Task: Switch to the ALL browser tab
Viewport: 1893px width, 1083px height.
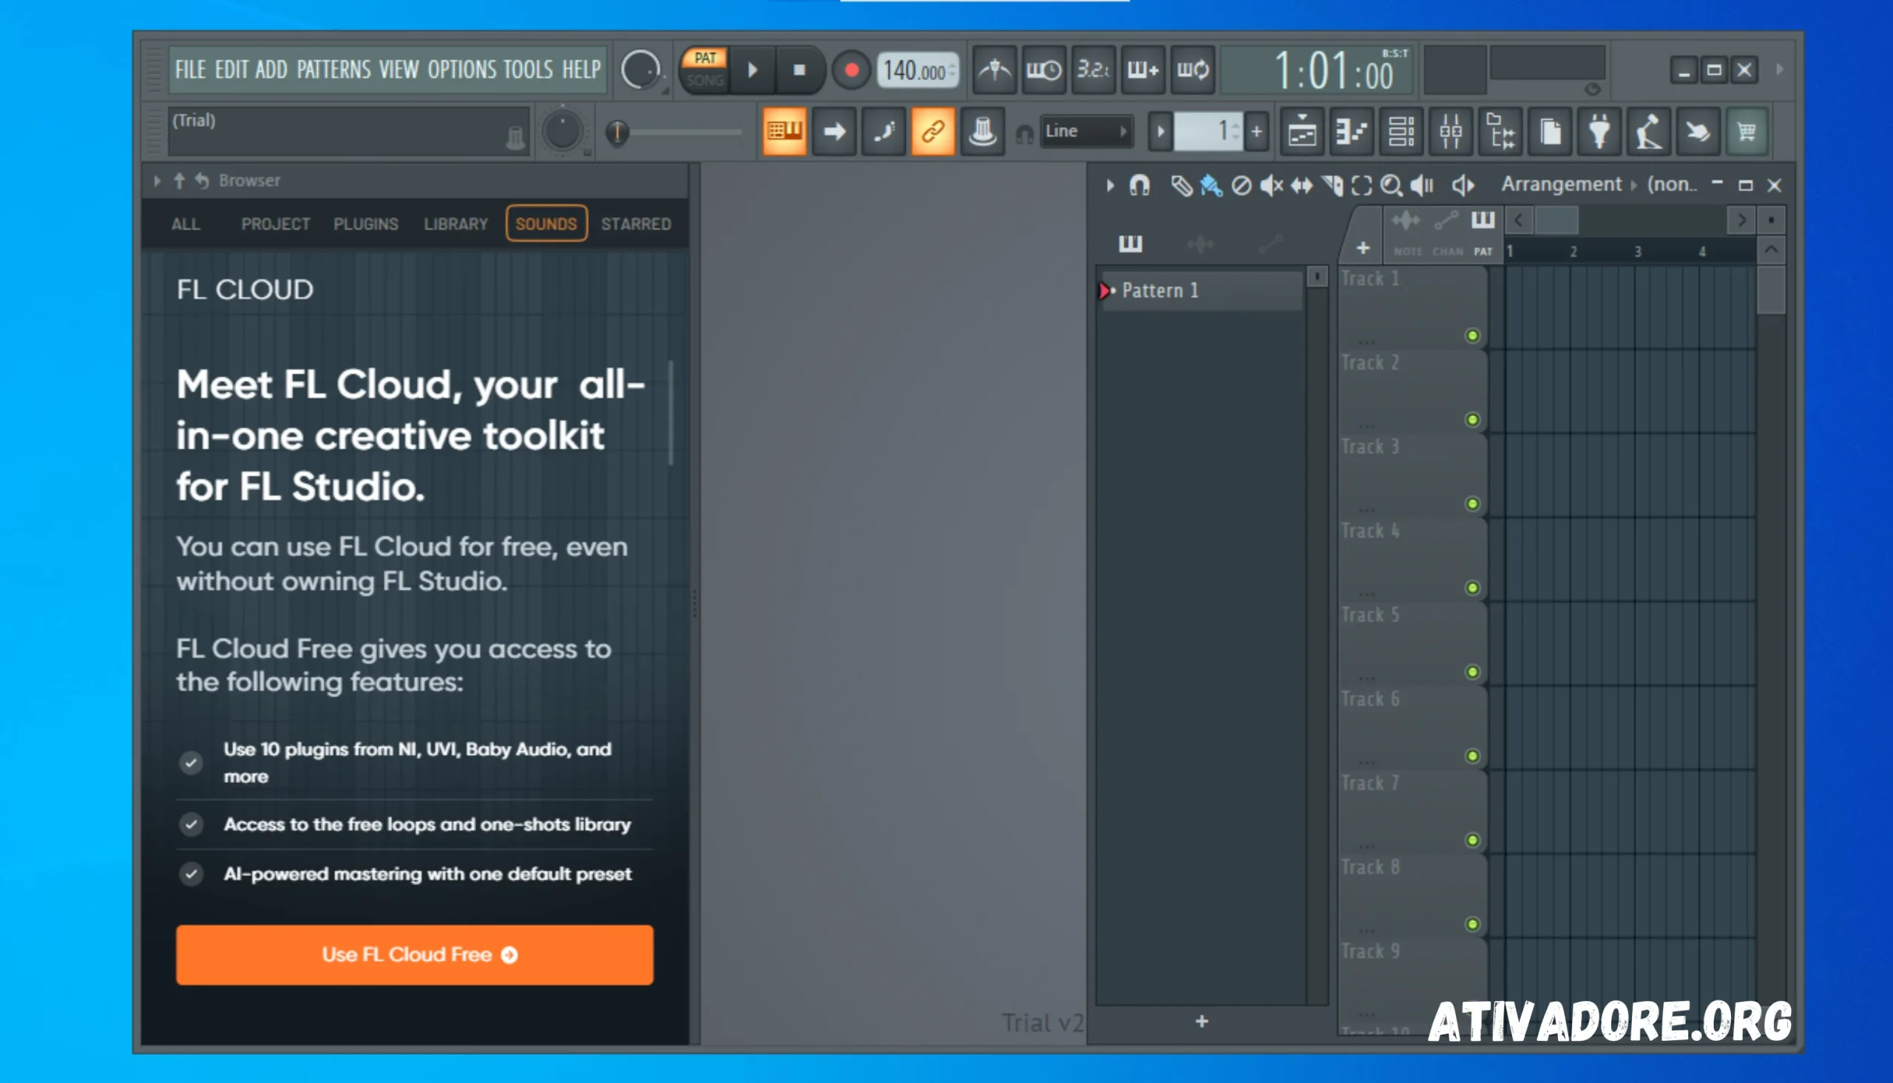Action: (186, 224)
